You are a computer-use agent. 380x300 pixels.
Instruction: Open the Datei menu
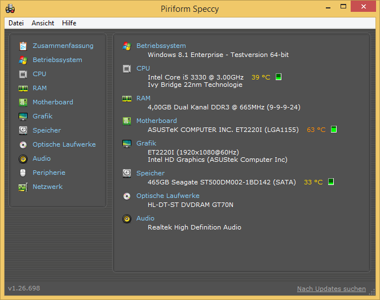(16, 23)
